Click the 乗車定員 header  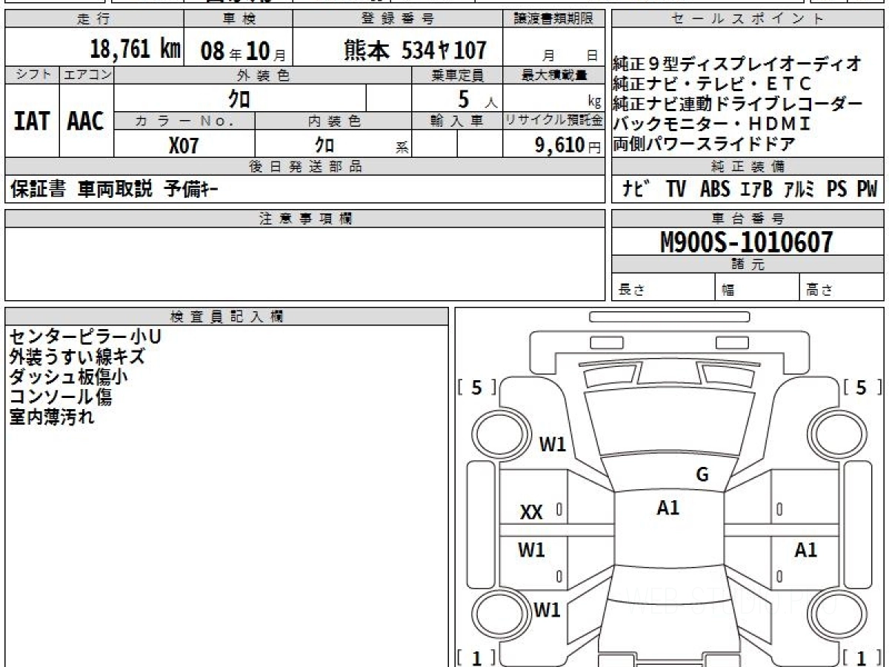click(457, 75)
